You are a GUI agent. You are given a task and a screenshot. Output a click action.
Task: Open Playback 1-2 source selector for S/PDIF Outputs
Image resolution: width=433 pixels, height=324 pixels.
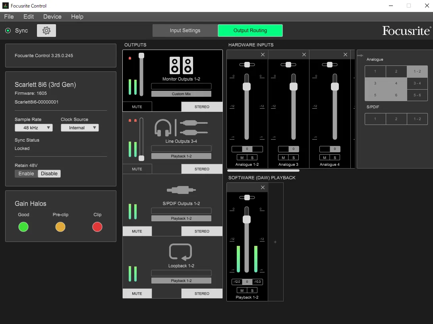pyautogui.click(x=181, y=219)
